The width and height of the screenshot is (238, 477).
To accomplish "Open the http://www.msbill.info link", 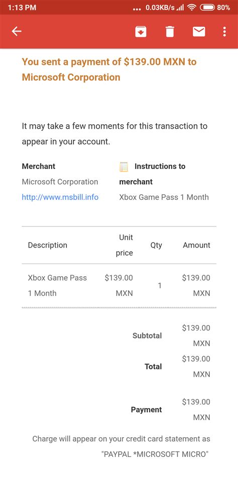I will (x=60, y=197).
